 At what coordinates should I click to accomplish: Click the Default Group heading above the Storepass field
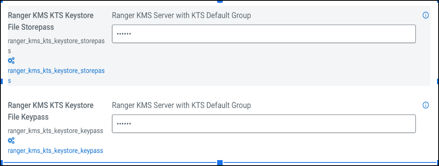182,15
